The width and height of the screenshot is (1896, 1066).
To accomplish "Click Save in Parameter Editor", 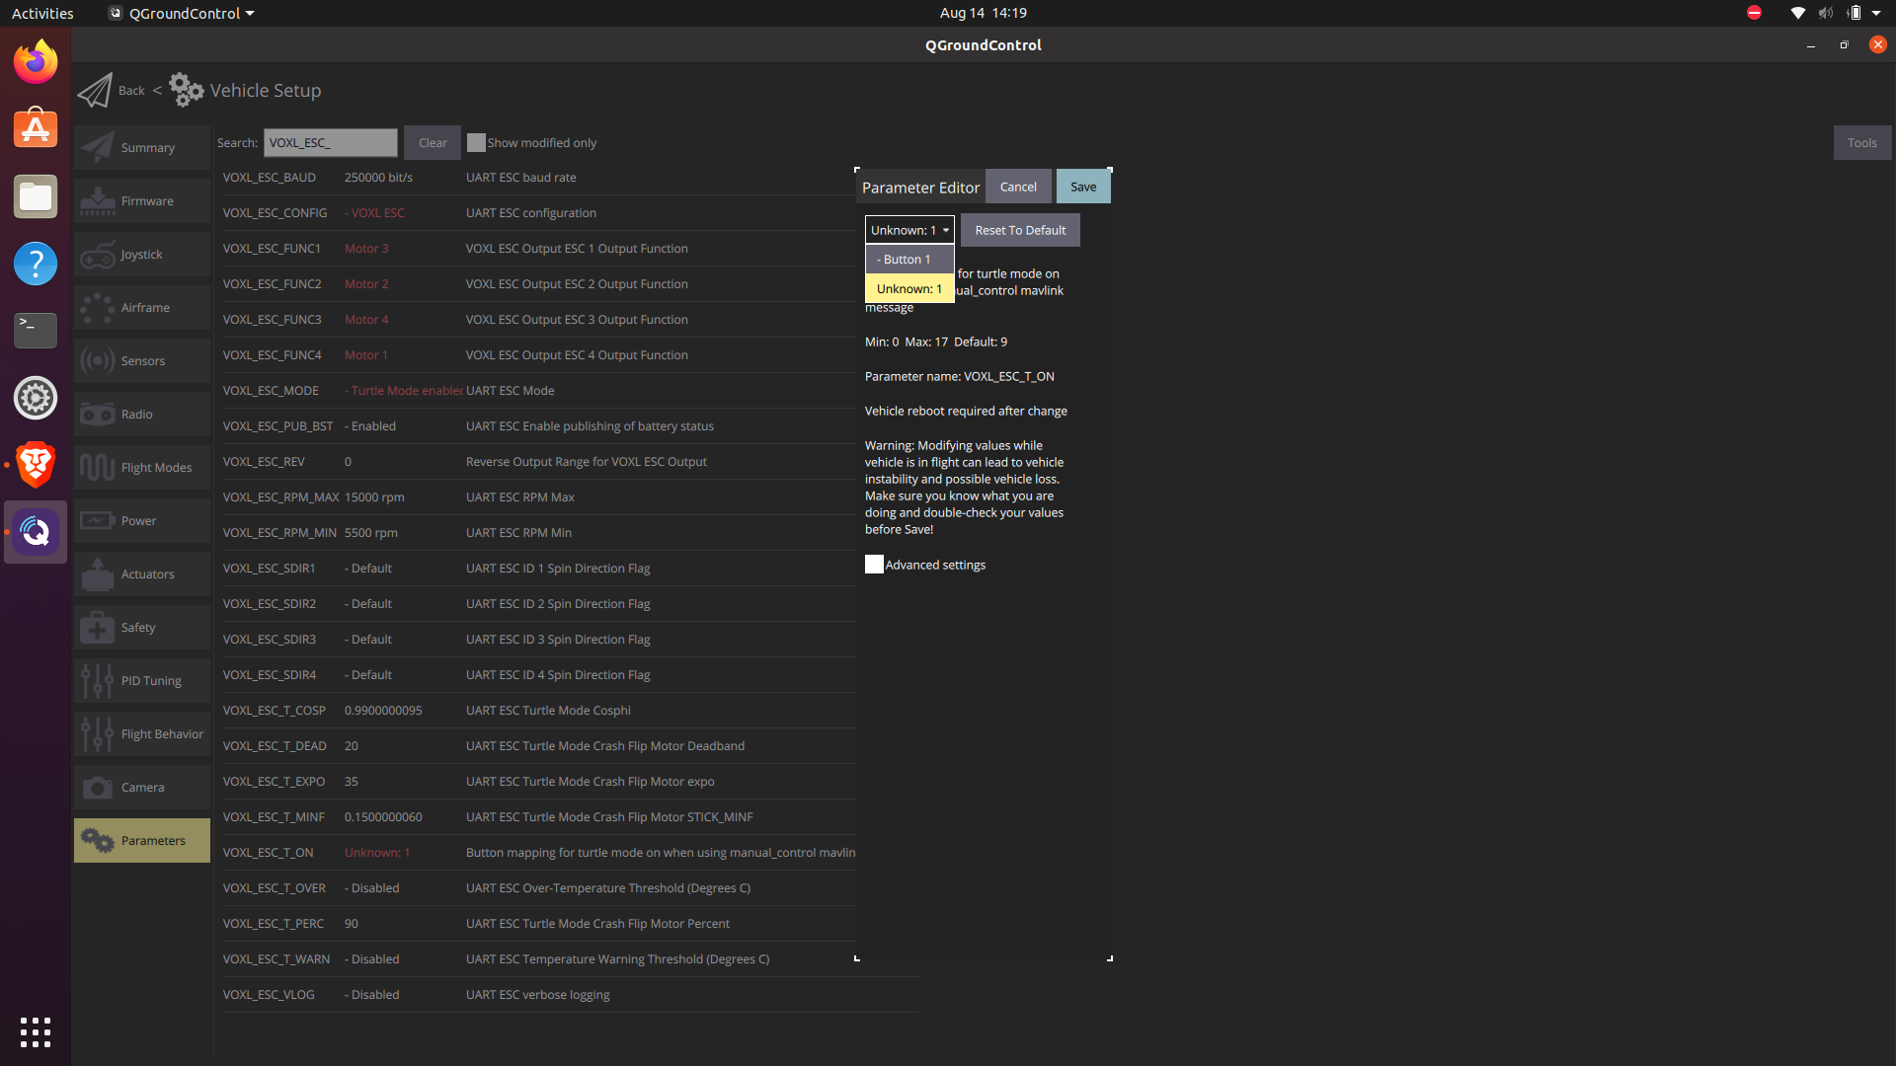I will click(x=1083, y=187).
